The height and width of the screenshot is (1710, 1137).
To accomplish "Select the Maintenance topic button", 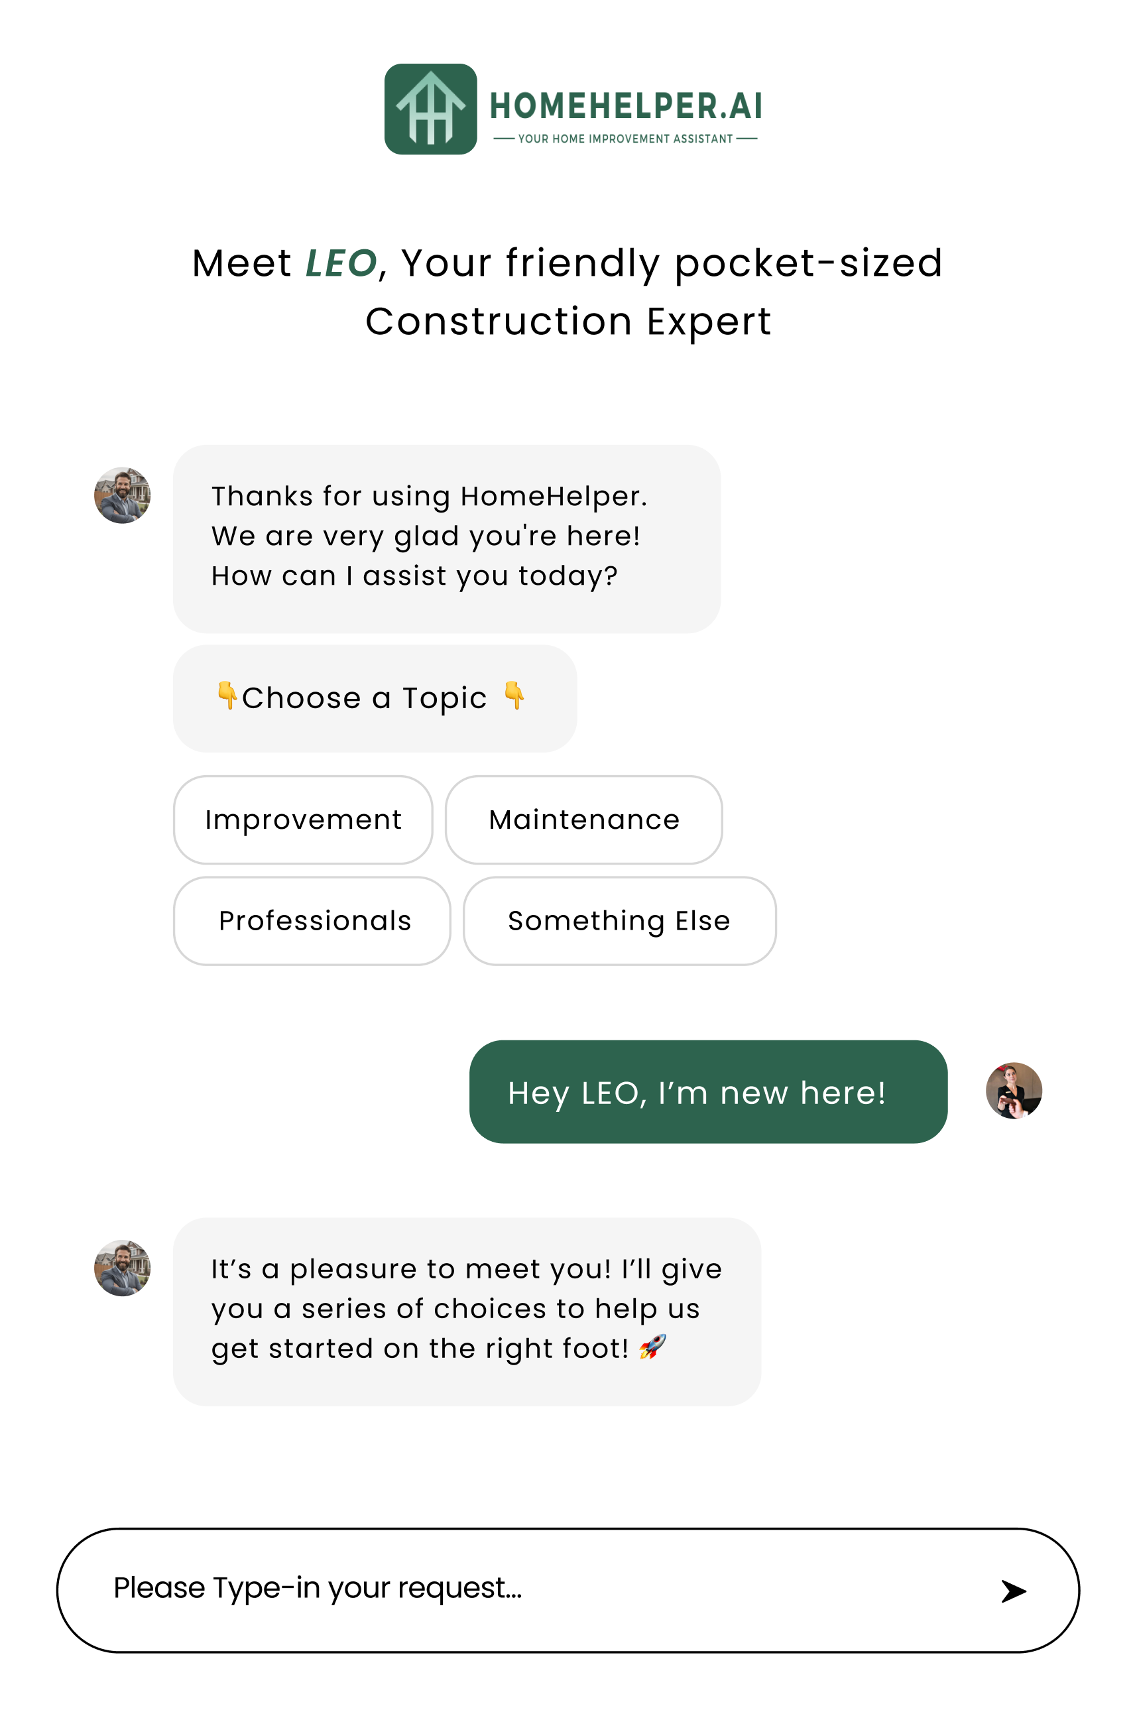I will click(x=583, y=820).
